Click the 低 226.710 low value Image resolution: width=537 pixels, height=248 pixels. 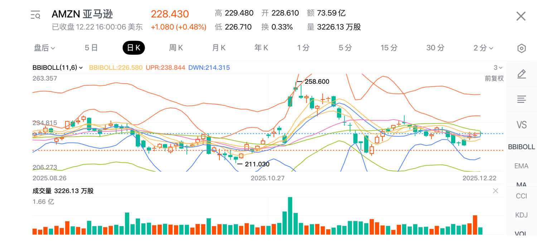[x=233, y=27]
